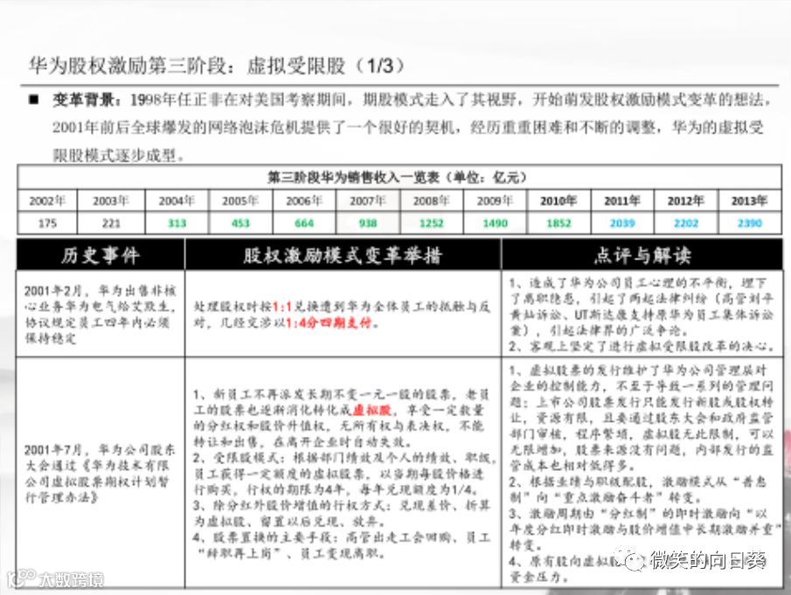Click the 点评与解读 column header
Image resolution: width=791 pixels, height=595 pixels.
click(x=642, y=255)
